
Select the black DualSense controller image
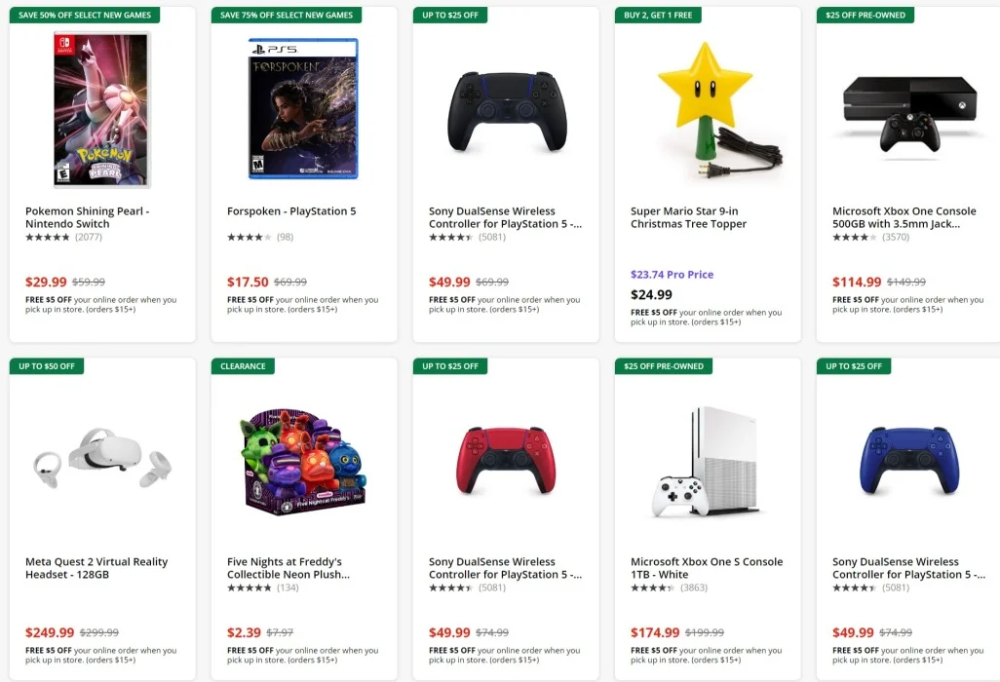click(x=506, y=111)
